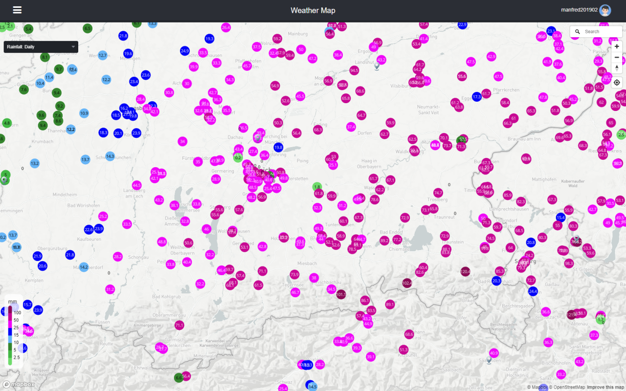
Task: Open the hamburger navigation menu
Action: tap(17, 10)
